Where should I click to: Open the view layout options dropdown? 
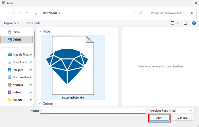(x=175, y=23)
